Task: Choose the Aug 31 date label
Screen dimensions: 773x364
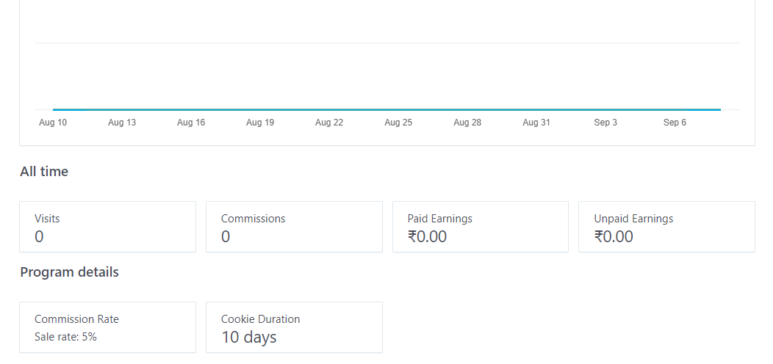Action: [x=536, y=123]
